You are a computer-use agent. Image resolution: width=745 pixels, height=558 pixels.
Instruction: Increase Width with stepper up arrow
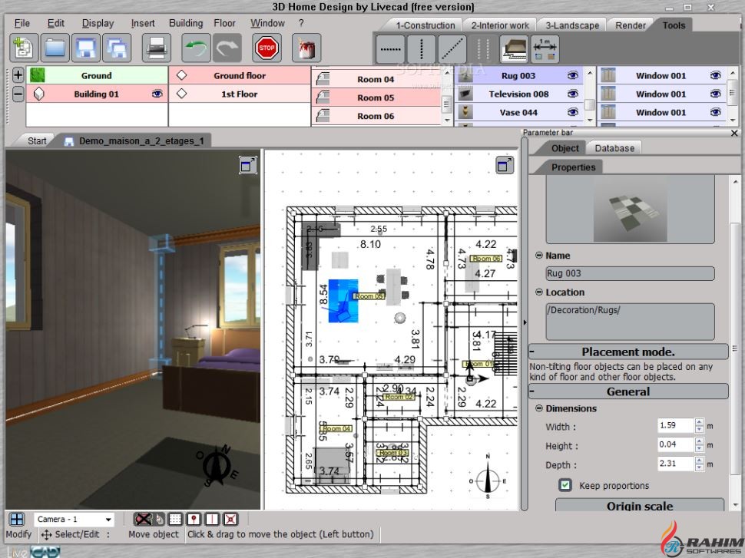coord(699,422)
